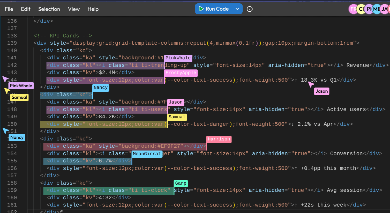390x213 pixels.
Task: Click the "Conversion" text on line 154
Action: click(346, 154)
